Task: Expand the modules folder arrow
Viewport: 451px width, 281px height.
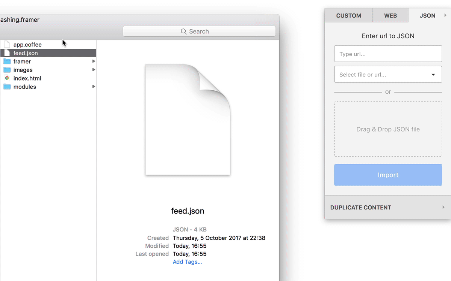Action: click(94, 87)
